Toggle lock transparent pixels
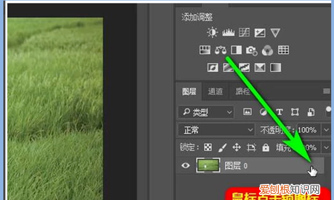The height and width of the screenshot is (200, 334). pos(208,147)
